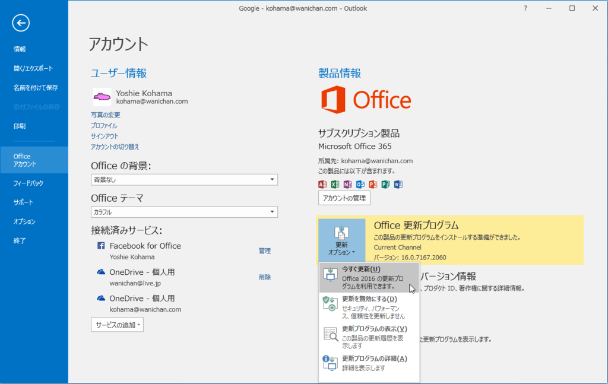Viewport: 608px width, 384px height.
Task: Click the Current Channel text
Action: [x=397, y=247]
